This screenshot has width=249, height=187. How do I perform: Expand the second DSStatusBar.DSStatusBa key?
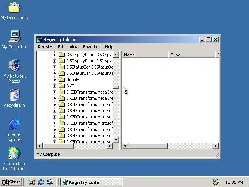(x=54, y=73)
